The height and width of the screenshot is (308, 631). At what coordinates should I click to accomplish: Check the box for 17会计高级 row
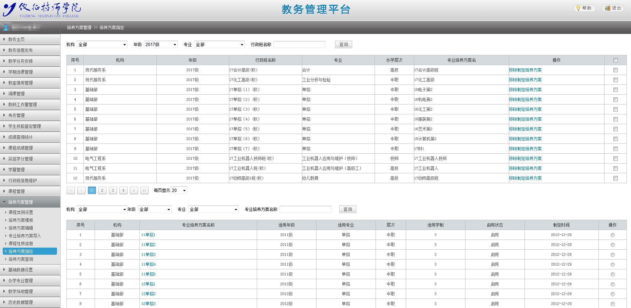coord(615,70)
